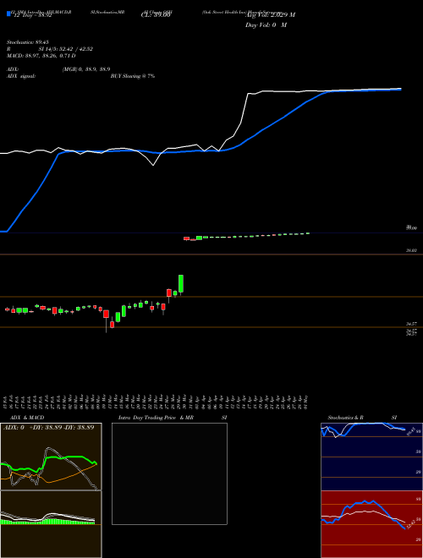Click the 'SI 14/3: 52.42 / 42.52' reading
Screen dimensions: 423x558
[66, 49]
